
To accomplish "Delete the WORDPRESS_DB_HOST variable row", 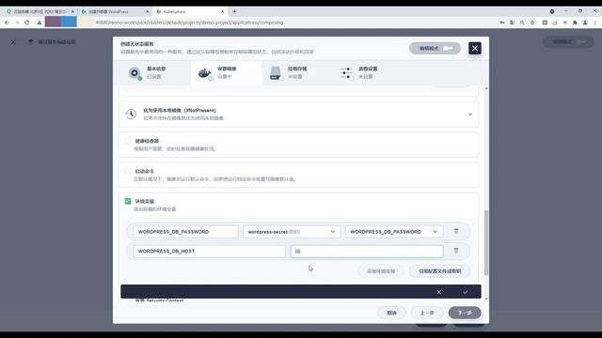I will coord(456,251).
